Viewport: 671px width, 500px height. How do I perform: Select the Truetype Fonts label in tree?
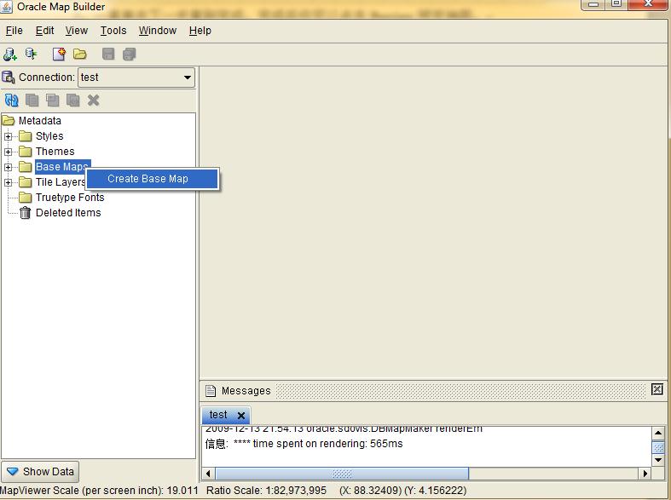tap(70, 198)
